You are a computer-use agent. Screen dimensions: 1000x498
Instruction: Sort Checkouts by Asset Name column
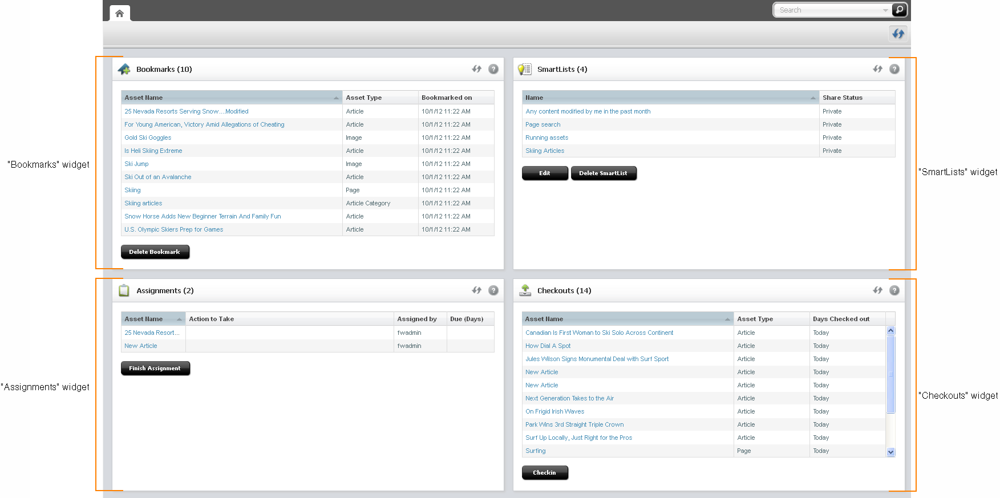(628, 319)
